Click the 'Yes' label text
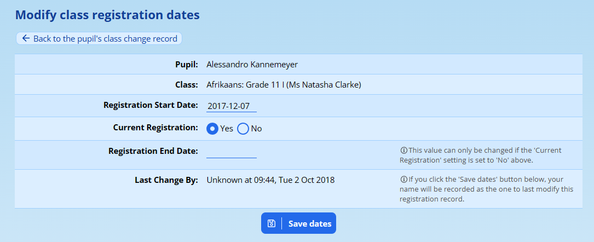The height and width of the screenshot is (242, 594). 227,129
